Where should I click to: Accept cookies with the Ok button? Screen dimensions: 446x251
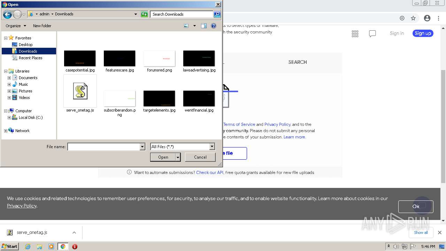pyautogui.click(x=416, y=206)
